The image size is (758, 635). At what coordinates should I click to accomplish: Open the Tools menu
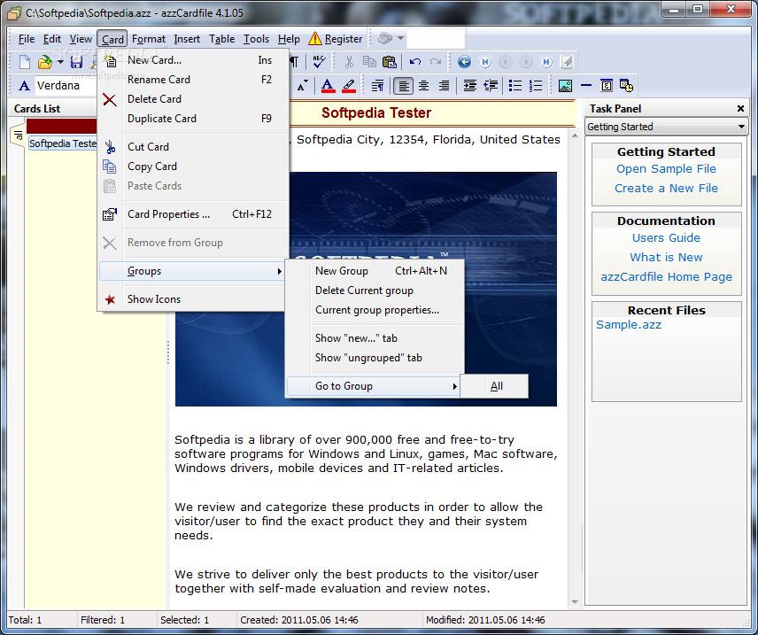tap(256, 39)
